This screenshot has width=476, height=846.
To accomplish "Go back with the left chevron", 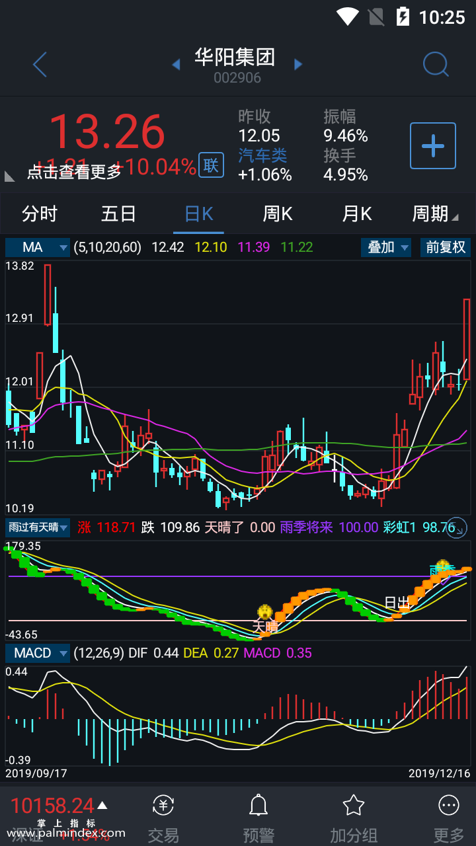I will (x=40, y=65).
